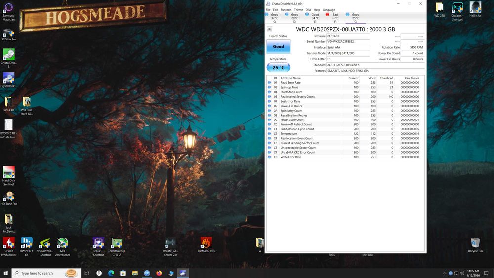Click the Windows Start button
The height and width of the screenshot is (278, 494).
(x=5, y=273)
